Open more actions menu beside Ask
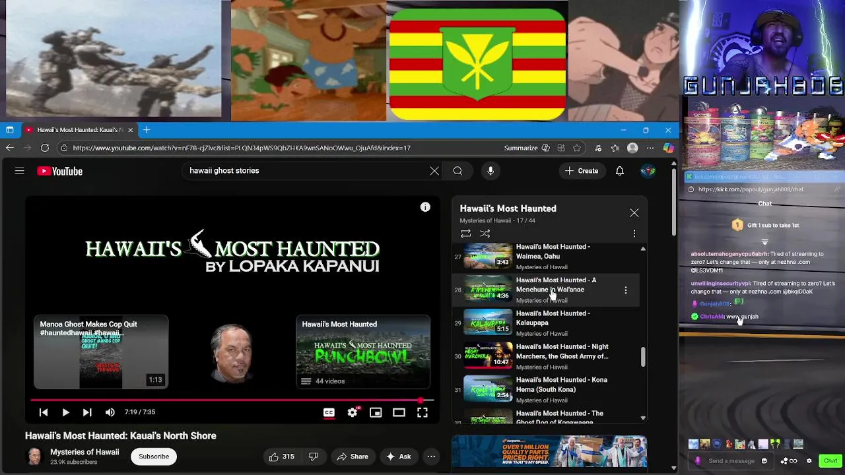This screenshot has width=845, height=475. point(431,457)
